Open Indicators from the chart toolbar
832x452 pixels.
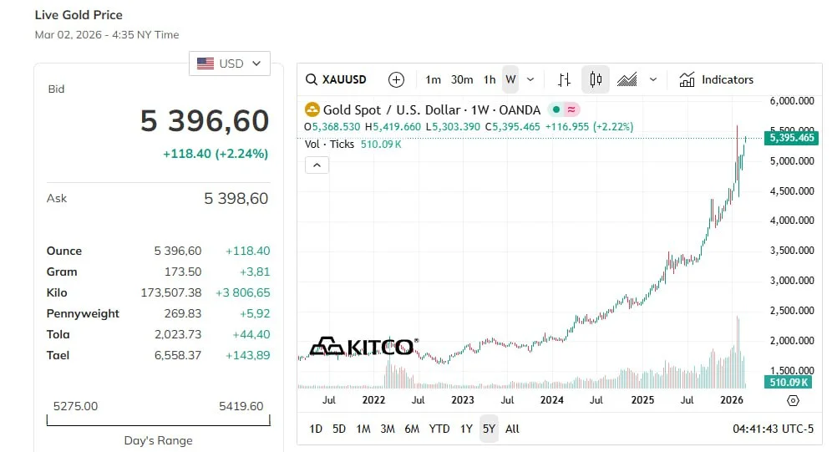717,80
